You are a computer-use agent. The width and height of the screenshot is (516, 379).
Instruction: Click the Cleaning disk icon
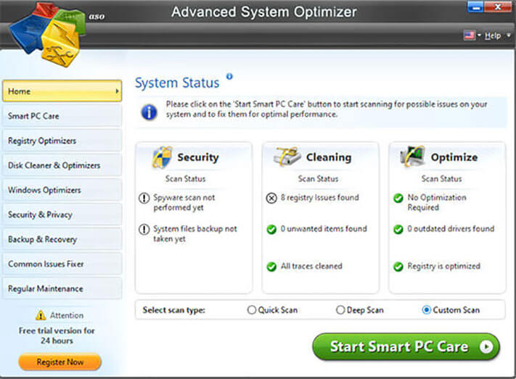click(x=287, y=157)
